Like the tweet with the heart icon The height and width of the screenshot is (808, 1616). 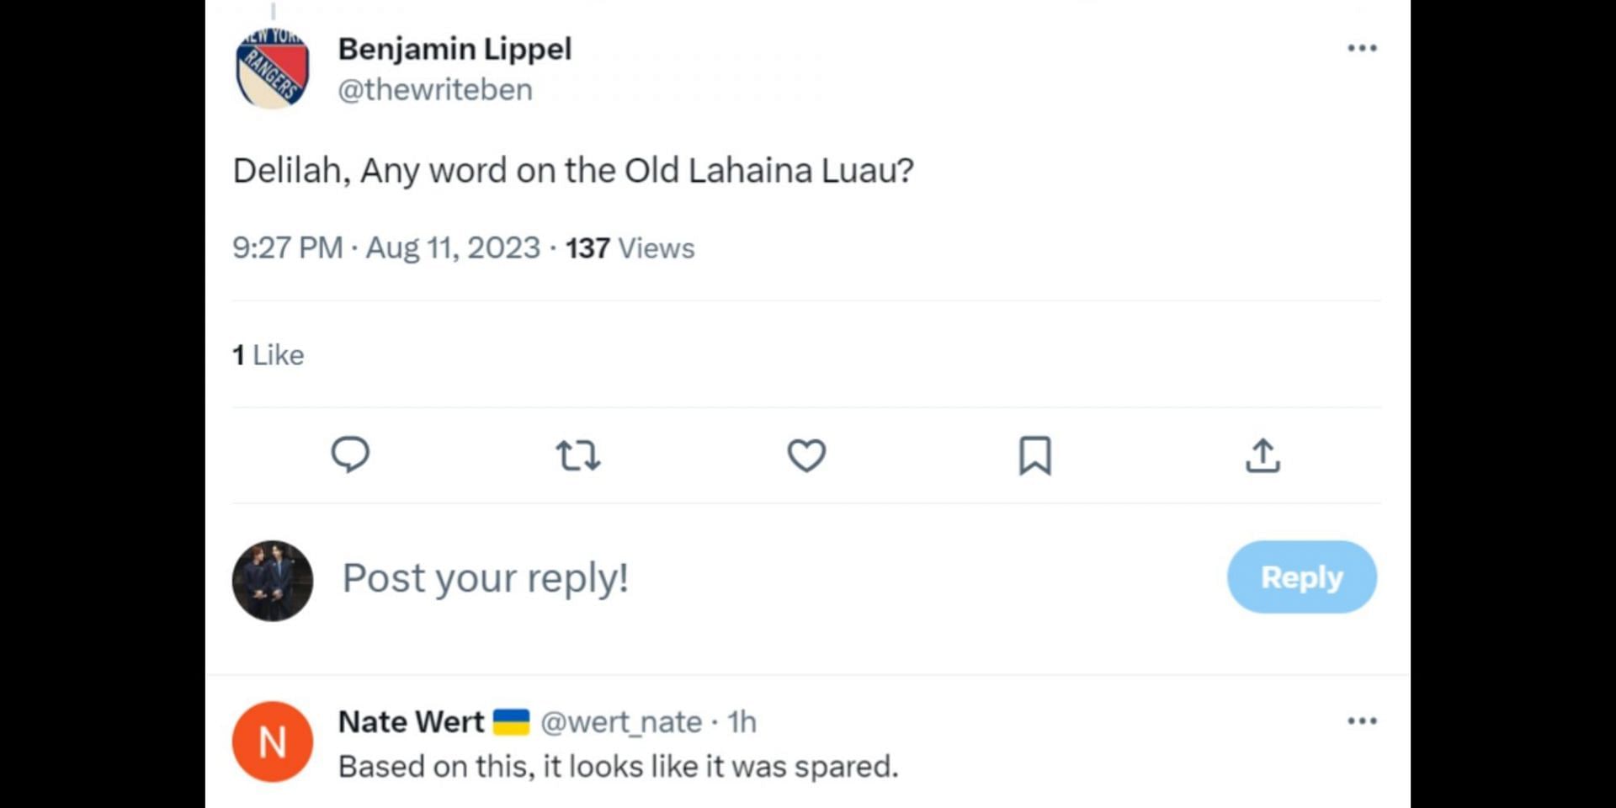tap(806, 455)
